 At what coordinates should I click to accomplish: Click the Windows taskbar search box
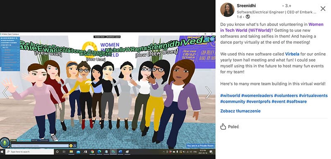click(x=29, y=152)
